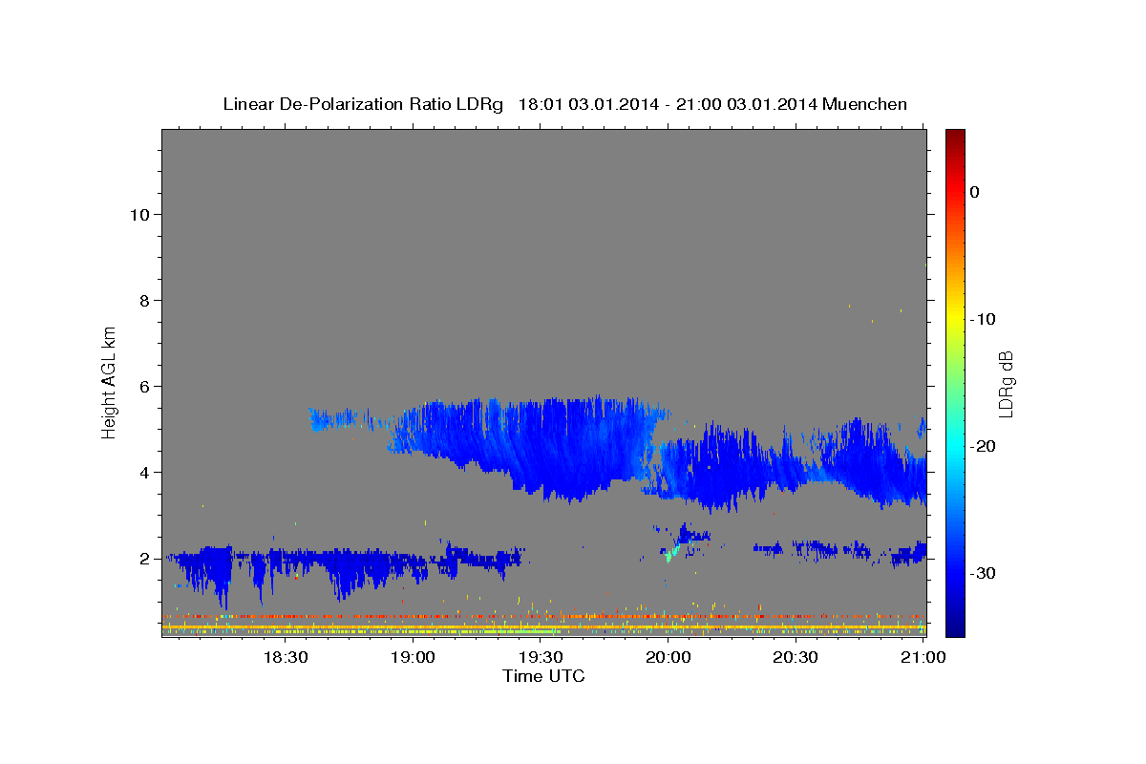
Task: Click the 21:00 time tick label
Action: (923, 657)
